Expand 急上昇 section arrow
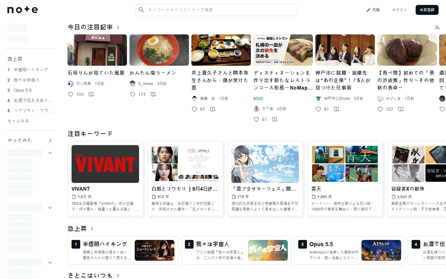Viewport: 446px width, 279px height. click(x=92, y=229)
